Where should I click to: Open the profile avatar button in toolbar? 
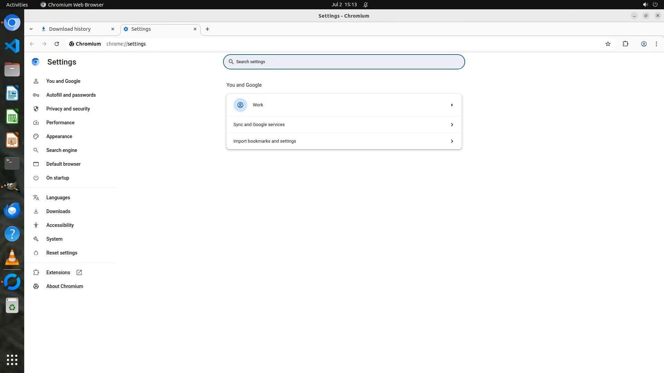tap(644, 44)
